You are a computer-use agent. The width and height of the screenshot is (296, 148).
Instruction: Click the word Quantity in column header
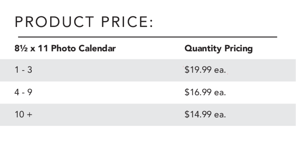[x=203, y=49]
